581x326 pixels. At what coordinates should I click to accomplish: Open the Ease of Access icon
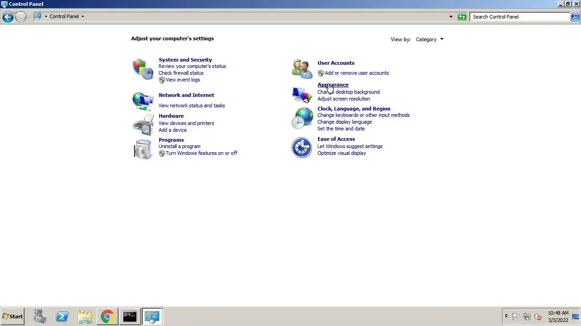click(302, 148)
